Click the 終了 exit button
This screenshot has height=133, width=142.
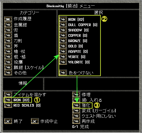click(x=8, y=121)
